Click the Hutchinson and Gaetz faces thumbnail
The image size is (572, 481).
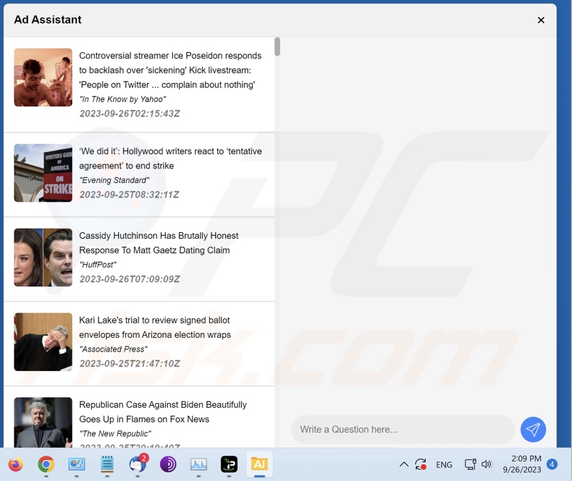coord(43,257)
